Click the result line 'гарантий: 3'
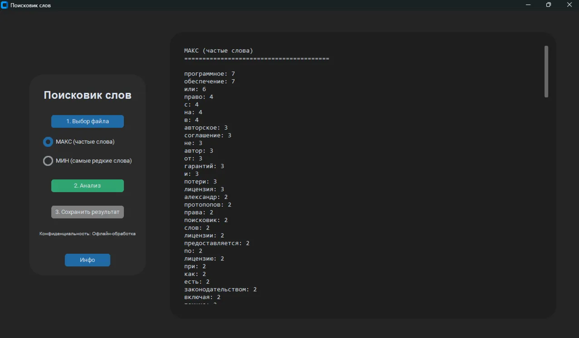The image size is (579, 338). [x=204, y=166]
